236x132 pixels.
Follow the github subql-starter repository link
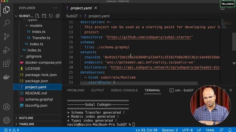(149, 37)
